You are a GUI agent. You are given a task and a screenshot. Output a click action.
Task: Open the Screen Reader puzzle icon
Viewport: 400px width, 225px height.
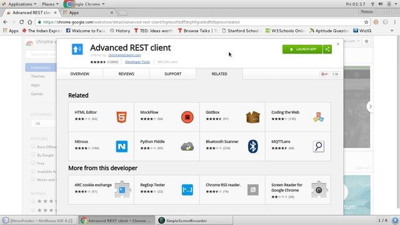point(319,189)
